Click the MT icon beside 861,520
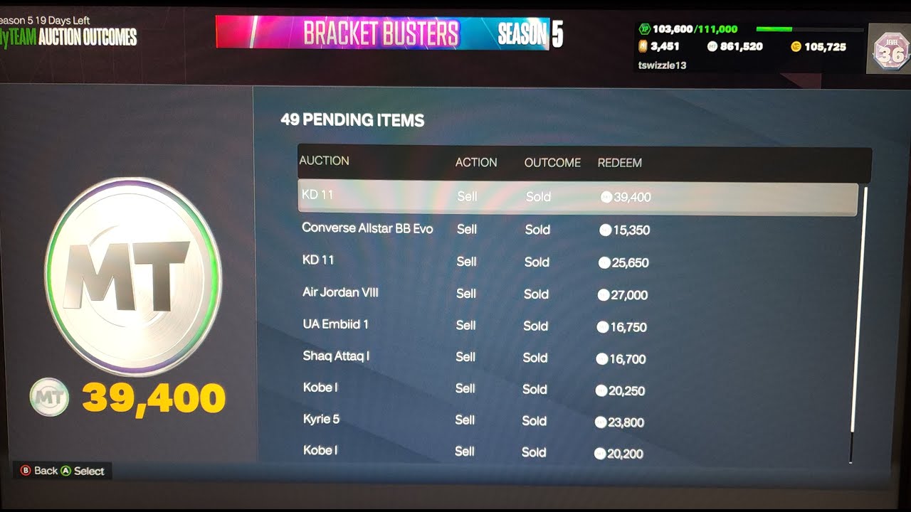 click(712, 47)
